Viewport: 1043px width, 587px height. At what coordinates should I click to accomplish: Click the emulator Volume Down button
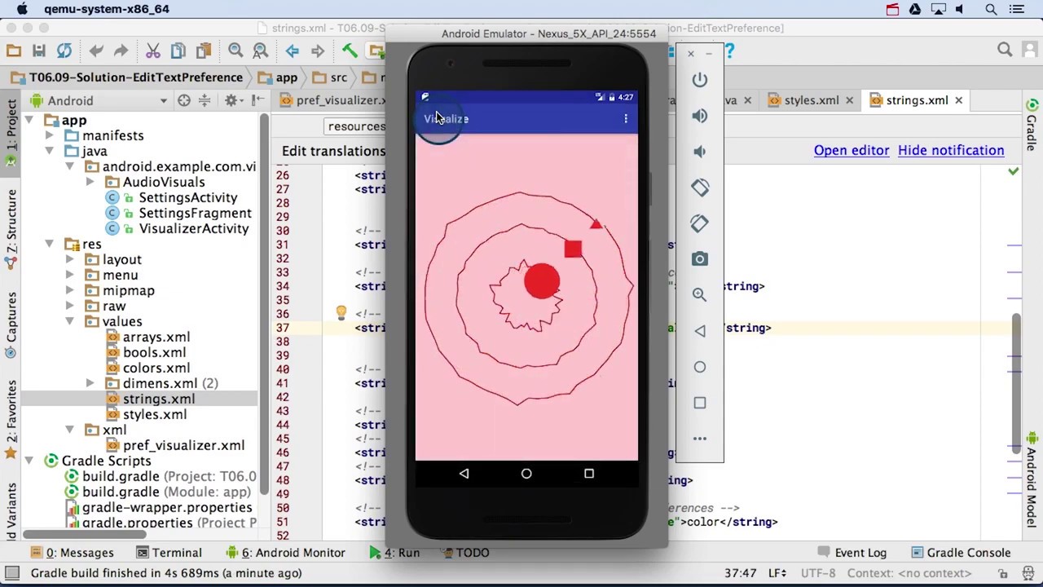(700, 152)
